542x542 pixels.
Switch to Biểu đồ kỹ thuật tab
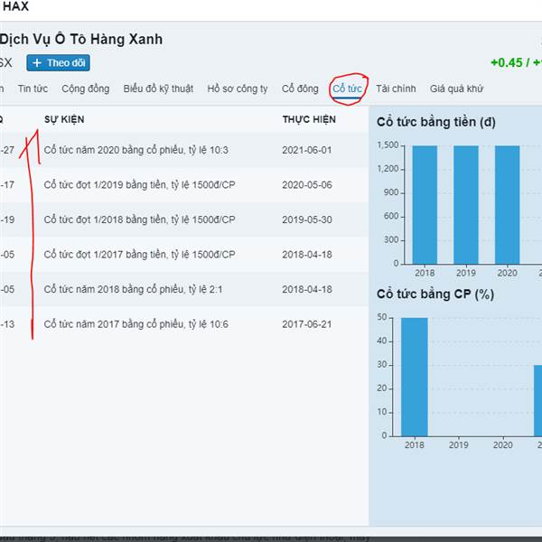[158, 89]
